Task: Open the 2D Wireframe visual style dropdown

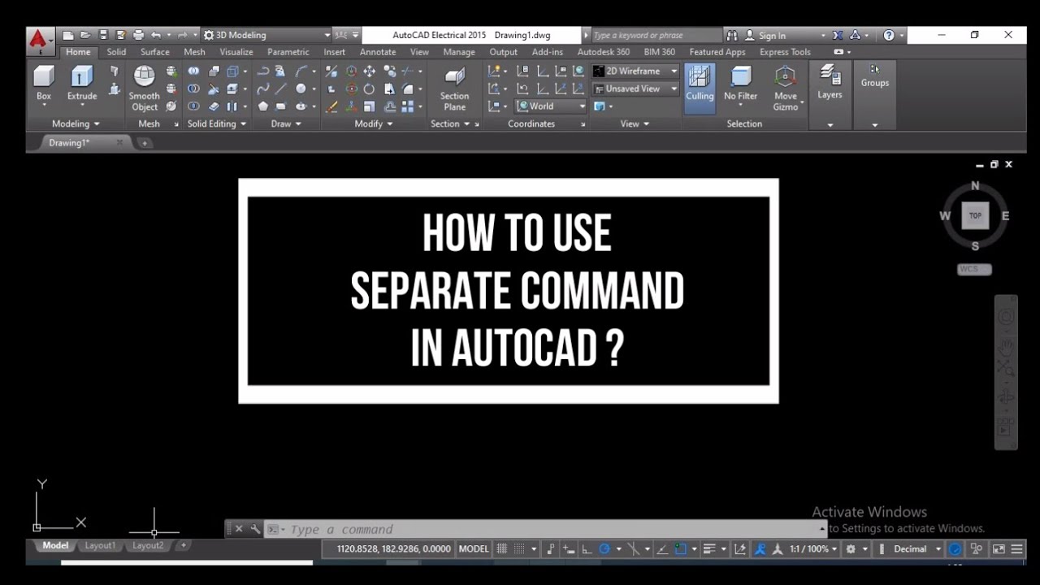Action: tap(635, 71)
